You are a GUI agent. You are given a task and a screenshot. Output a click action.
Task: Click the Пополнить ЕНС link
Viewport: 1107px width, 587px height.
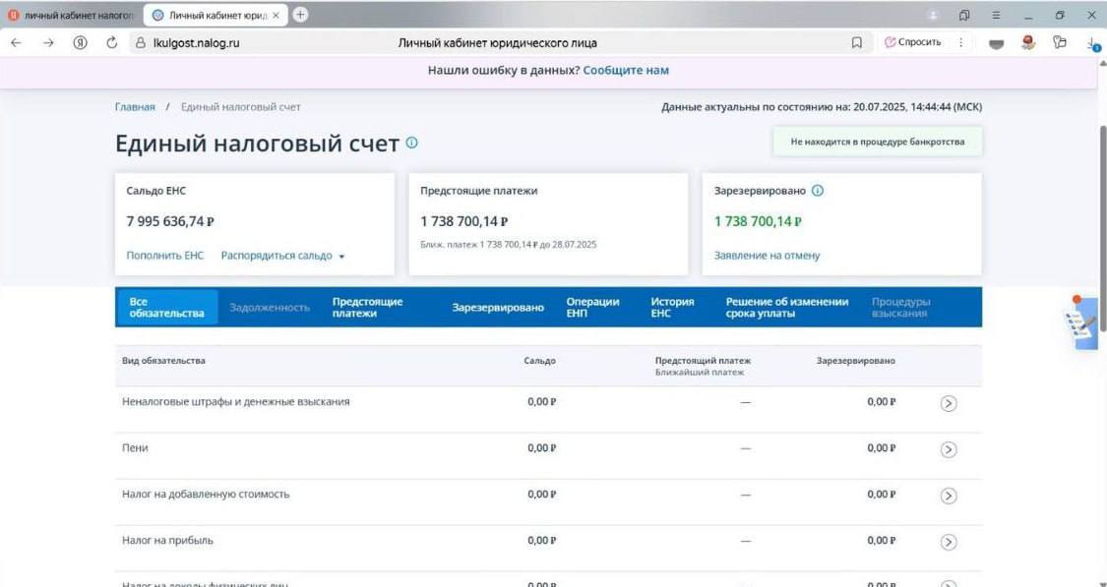click(165, 256)
